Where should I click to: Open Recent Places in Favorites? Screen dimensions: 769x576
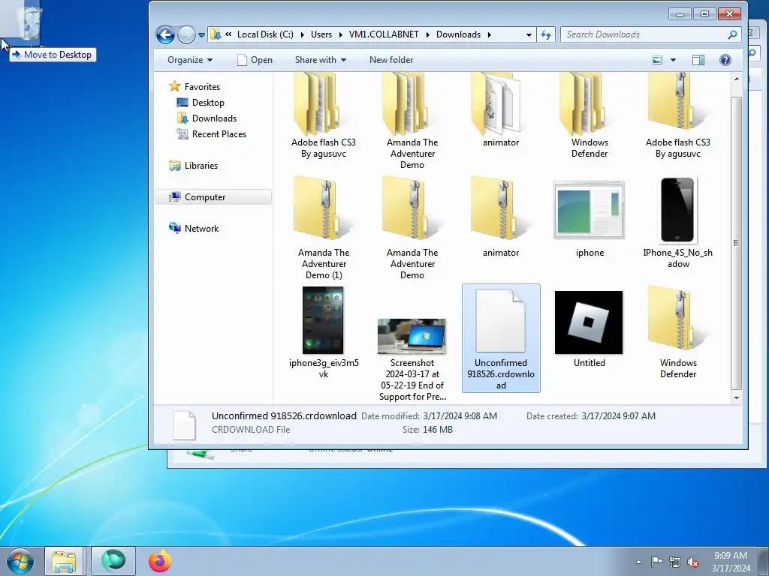[x=211, y=133]
